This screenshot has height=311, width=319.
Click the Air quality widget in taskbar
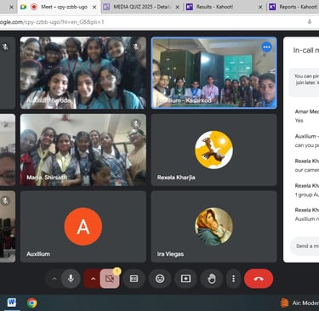[x=299, y=303]
